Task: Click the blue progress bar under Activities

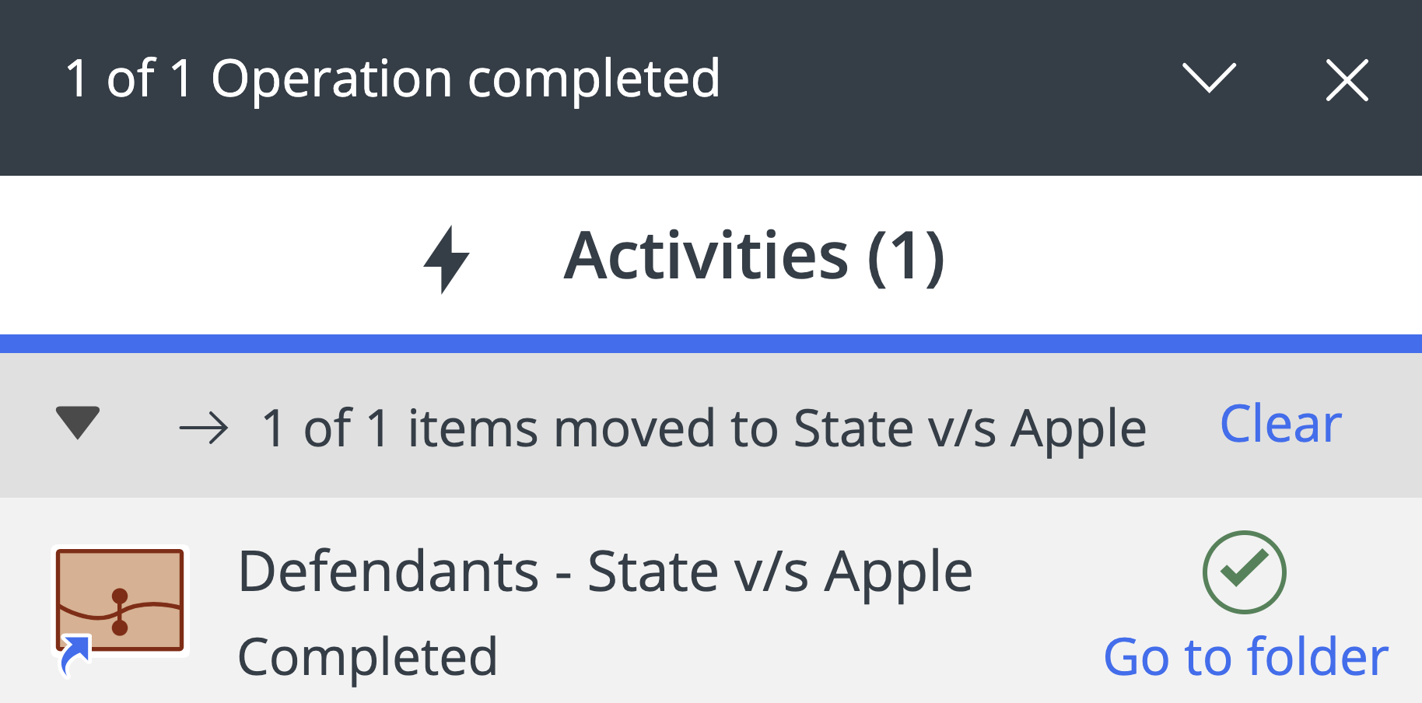Action: [711, 344]
